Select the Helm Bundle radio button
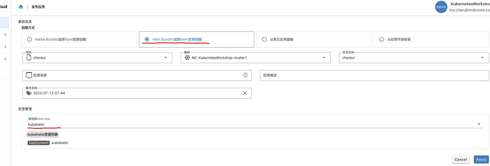The width and height of the screenshot is (490, 166). (147, 39)
